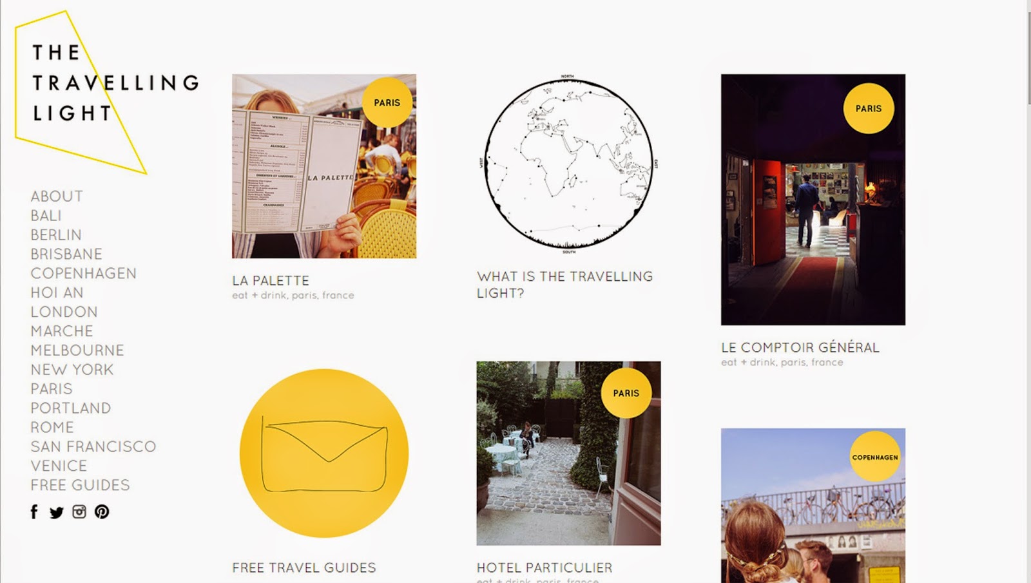This screenshot has width=1031, height=583.
Task: Click the yellow envelope circle icon
Action: pyautogui.click(x=324, y=454)
